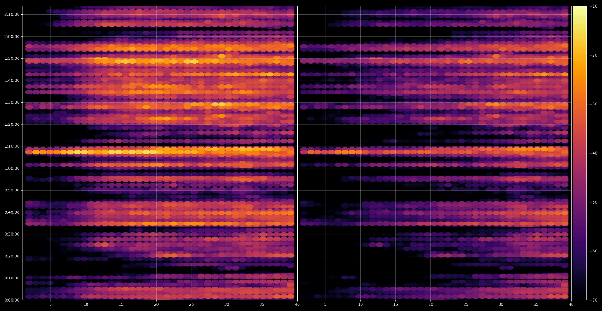Select the −40 colorbar tick label

(x=593, y=153)
